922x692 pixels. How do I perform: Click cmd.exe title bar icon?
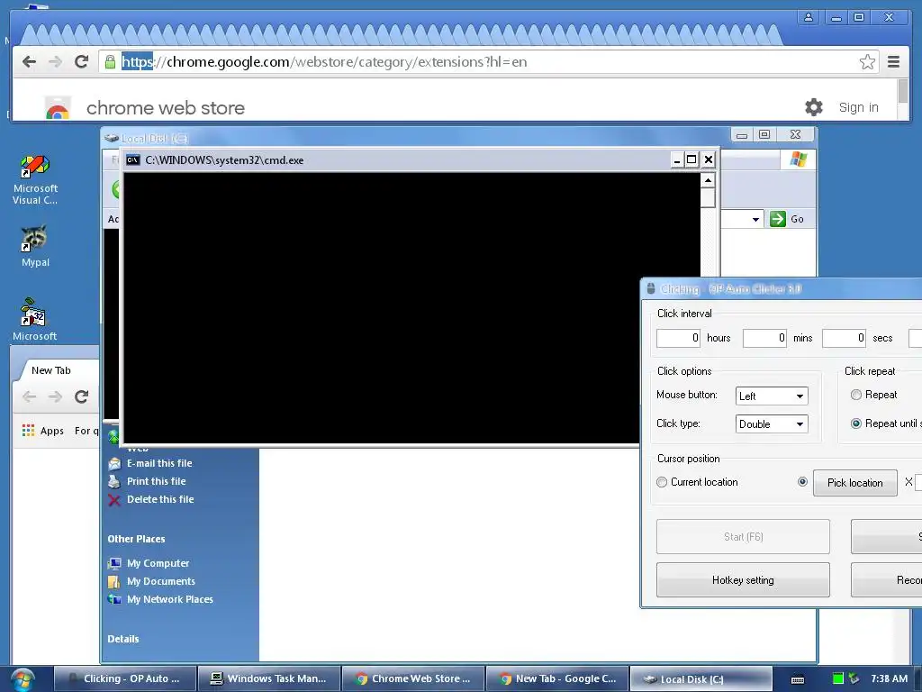coord(133,160)
